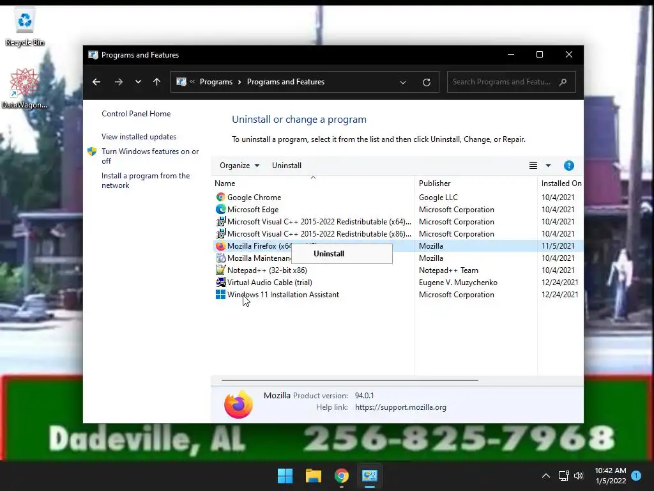Click Eugene V. Muzychenko publisher cell
Screen dimensions: 654x491
458,282
